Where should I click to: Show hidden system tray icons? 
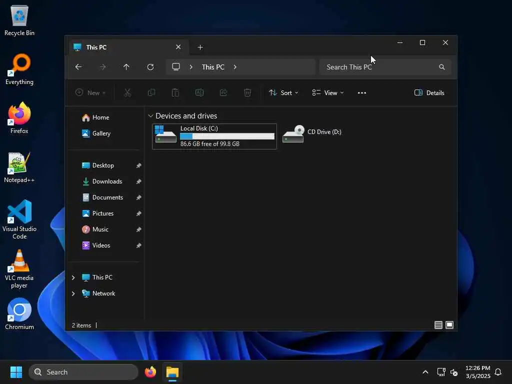[425, 372]
